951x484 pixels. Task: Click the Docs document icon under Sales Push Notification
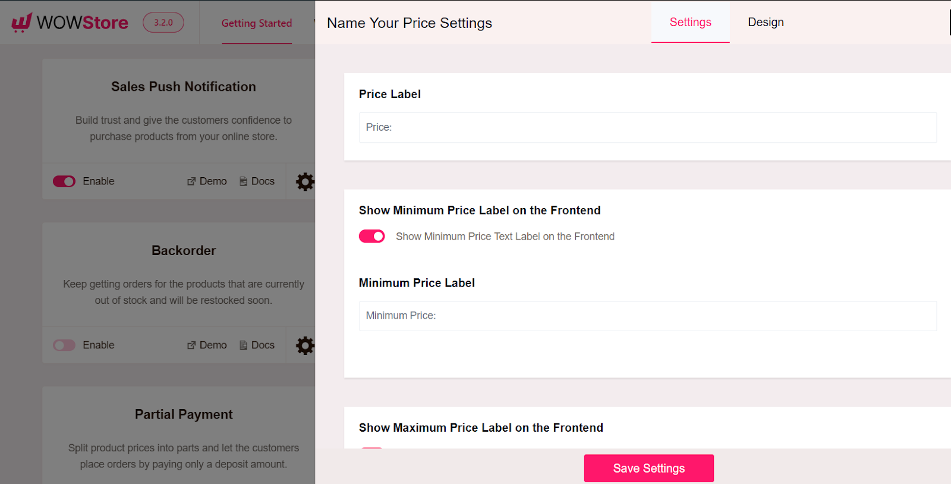pos(243,181)
